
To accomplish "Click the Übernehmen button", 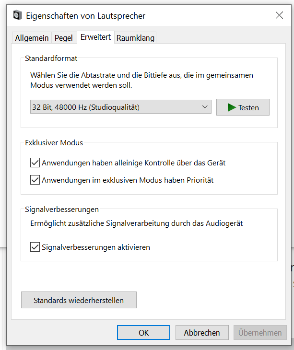I will pos(260,333).
